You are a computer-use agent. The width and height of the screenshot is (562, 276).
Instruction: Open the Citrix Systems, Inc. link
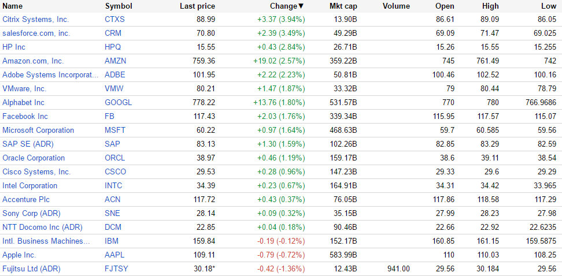tap(35, 20)
